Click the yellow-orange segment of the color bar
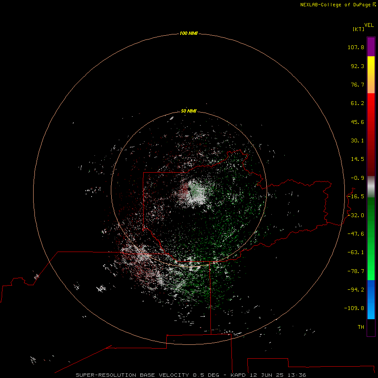Screen dimensions: 378x378 (371, 75)
